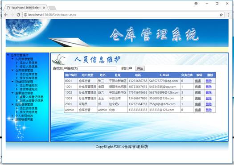Click the 开始 search button
Screen dimensions: 234x165
(140, 69)
